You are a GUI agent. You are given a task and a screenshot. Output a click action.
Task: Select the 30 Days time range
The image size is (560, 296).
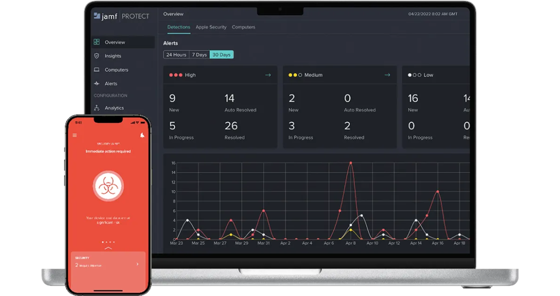coord(221,55)
